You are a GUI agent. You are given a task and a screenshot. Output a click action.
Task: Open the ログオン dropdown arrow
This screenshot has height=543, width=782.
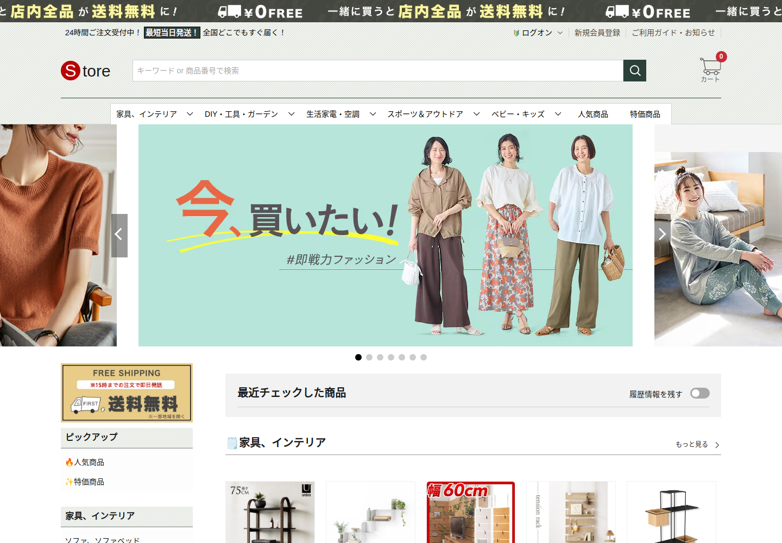click(560, 33)
